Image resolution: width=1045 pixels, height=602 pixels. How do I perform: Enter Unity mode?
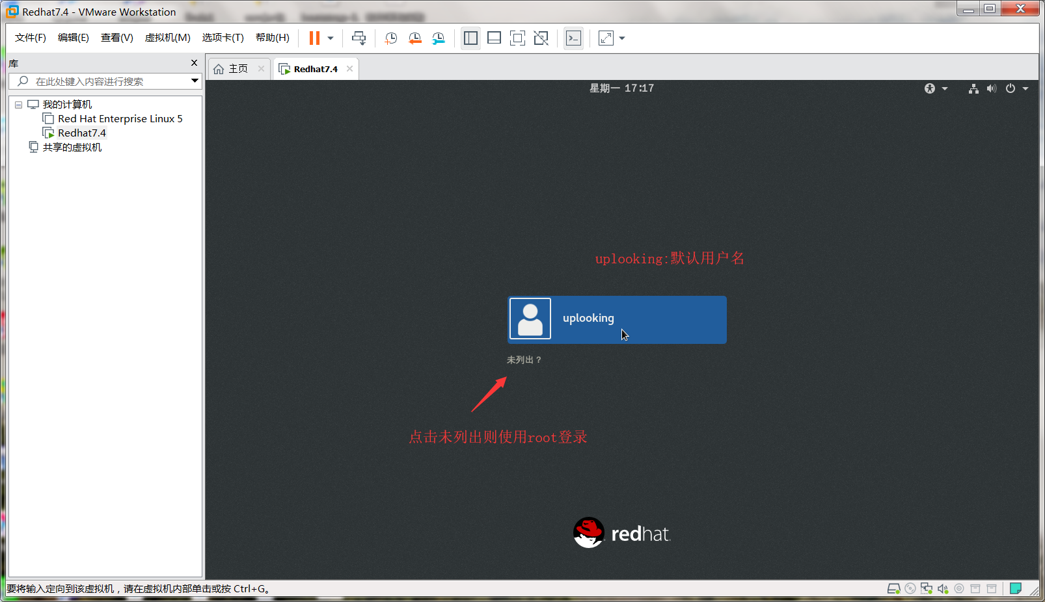click(541, 38)
